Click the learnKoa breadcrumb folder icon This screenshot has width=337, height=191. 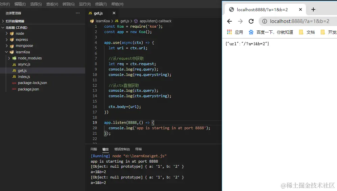[92, 21]
